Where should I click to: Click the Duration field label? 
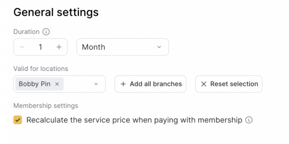point(26,32)
